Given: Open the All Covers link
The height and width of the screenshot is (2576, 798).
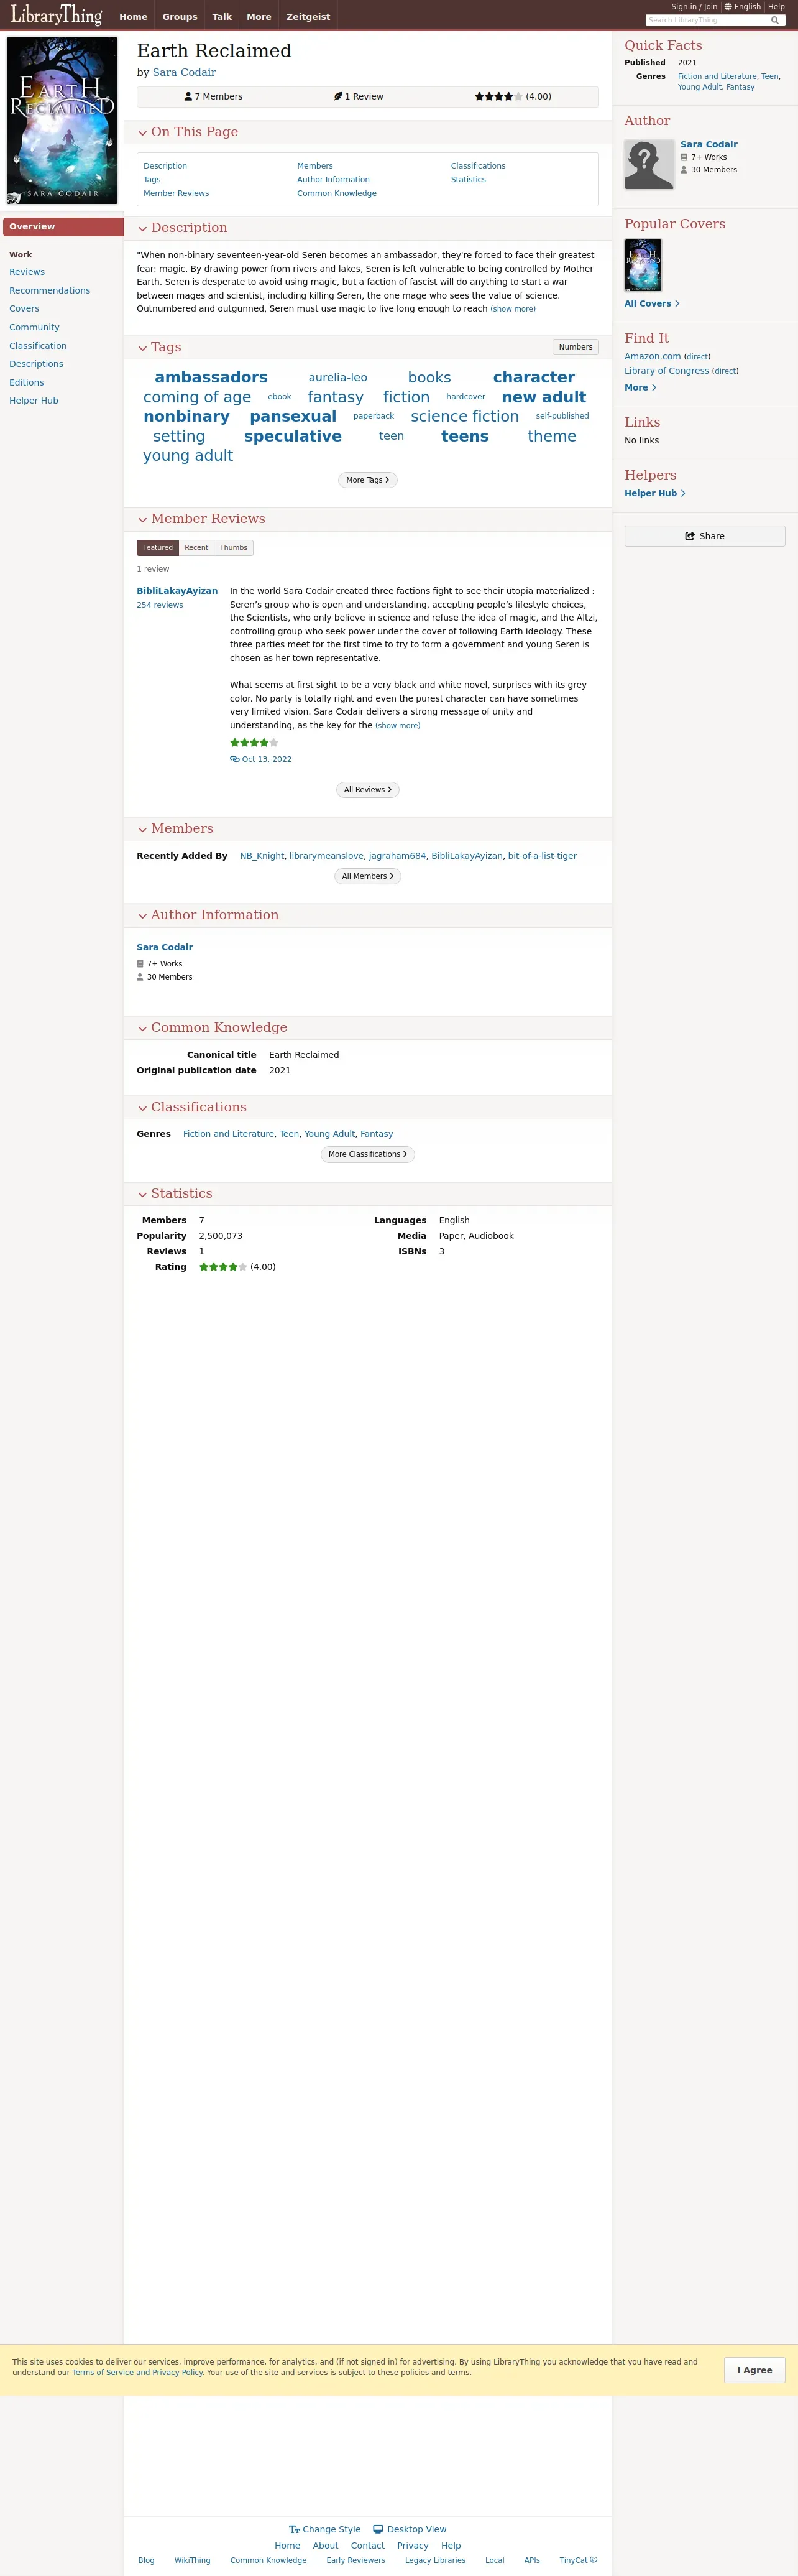Looking at the screenshot, I should pyautogui.click(x=651, y=304).
